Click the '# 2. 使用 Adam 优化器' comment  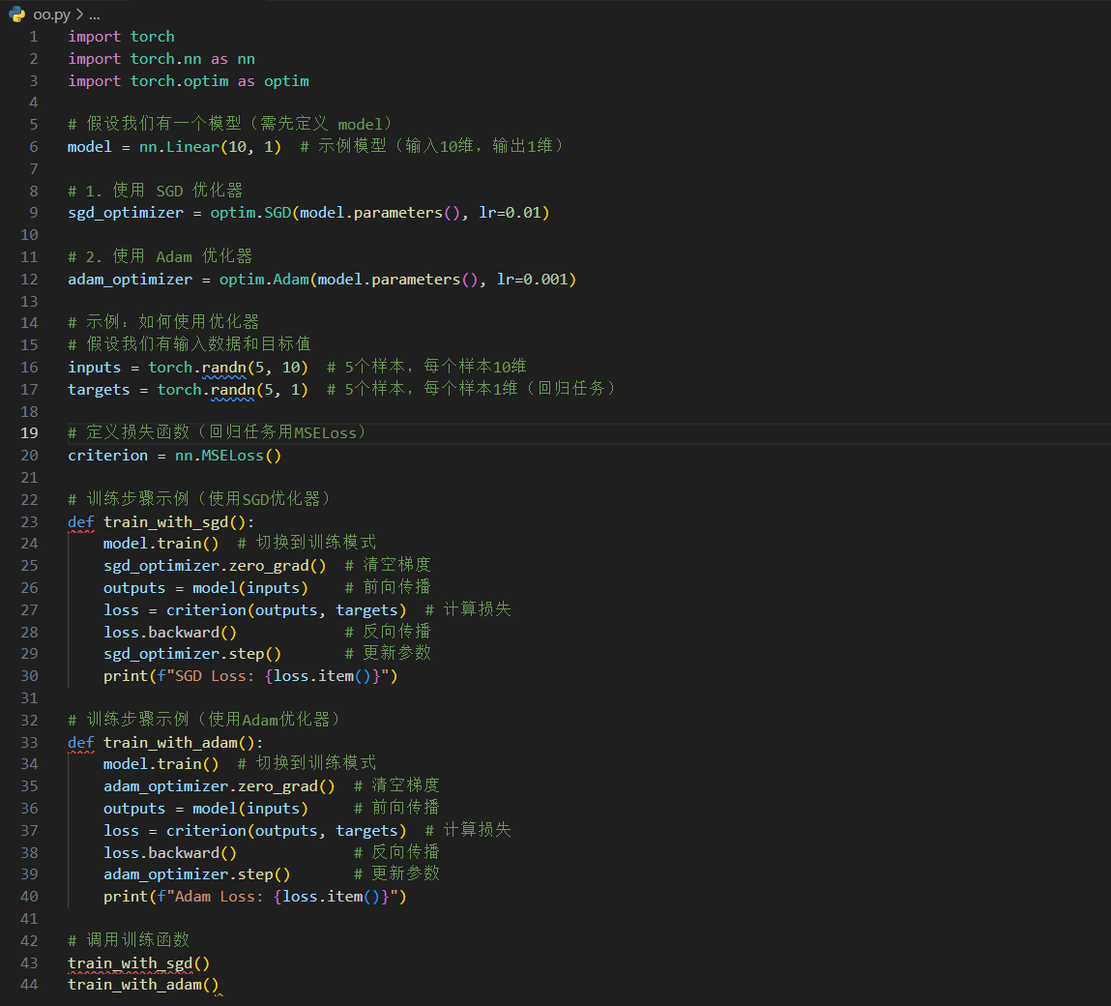(x=161, y=256)
